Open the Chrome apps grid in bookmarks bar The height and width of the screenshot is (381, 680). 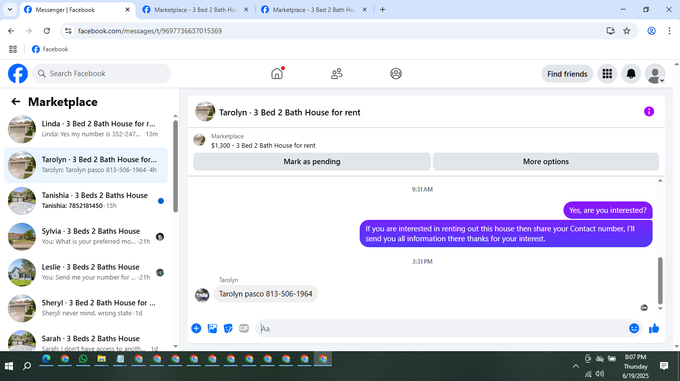click(13, 49)
